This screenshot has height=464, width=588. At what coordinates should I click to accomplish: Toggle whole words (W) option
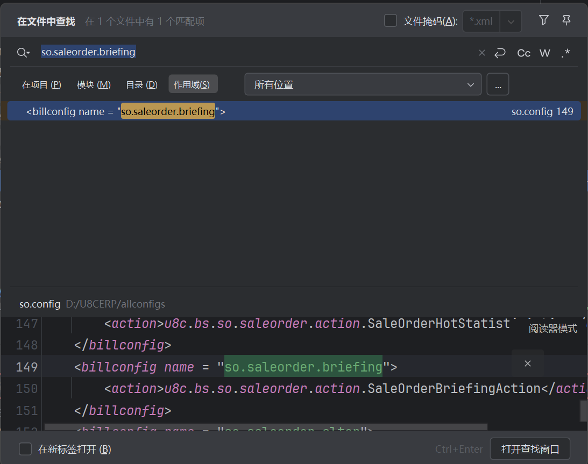545,53
